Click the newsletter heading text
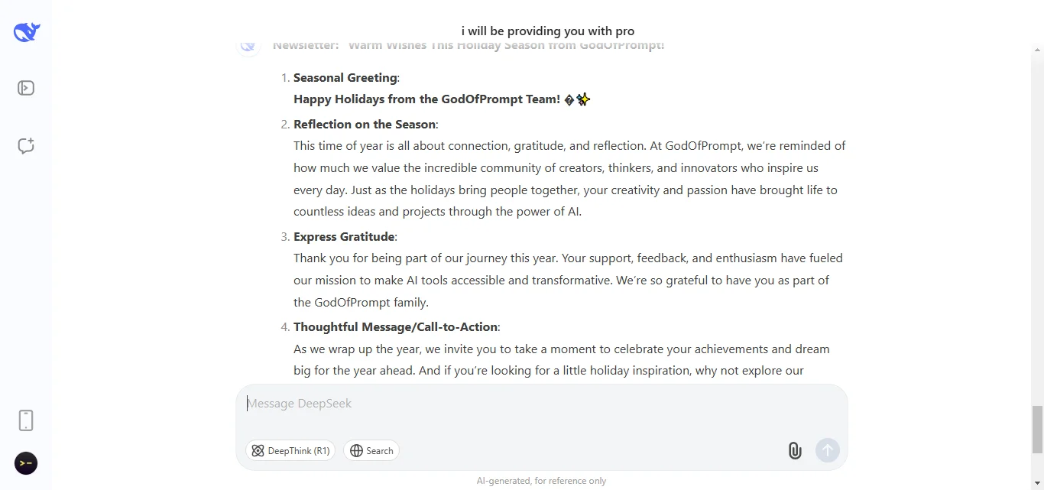This screenshot has width=1044, height=490. tap(468, 45)
